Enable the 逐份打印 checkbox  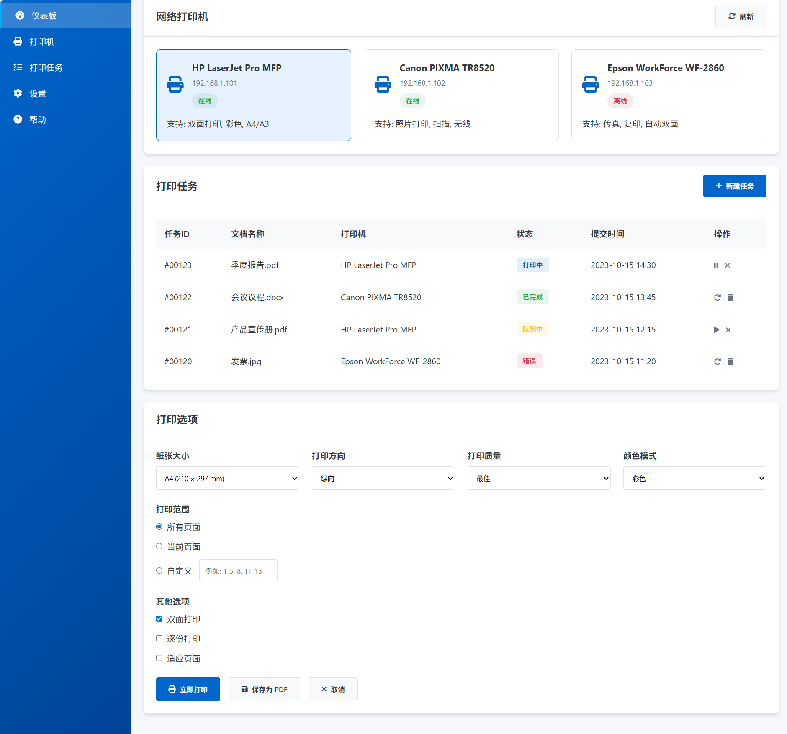click(159, 639)
